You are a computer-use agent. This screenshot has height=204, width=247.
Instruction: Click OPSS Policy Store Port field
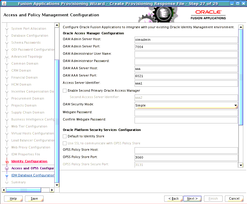pos(186,158)
